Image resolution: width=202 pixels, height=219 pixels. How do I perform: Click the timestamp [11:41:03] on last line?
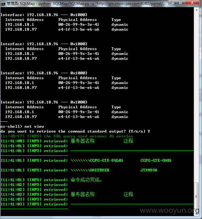(x=13, y=204)
